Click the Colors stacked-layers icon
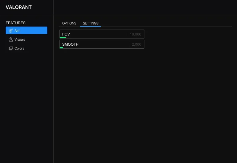The height and width of the screenshot is (163, 237). pyautogui.click(x=11, y=48)
